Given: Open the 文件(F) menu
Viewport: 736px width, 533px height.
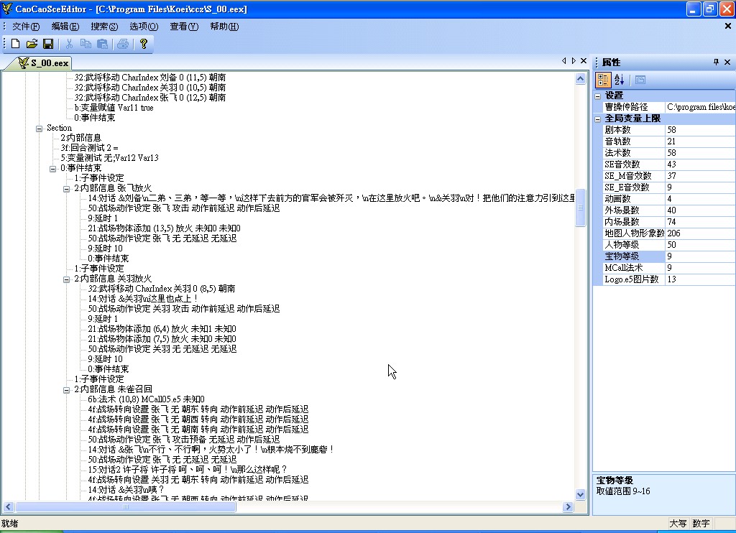Looking at the screenshot, I should 26,27.
